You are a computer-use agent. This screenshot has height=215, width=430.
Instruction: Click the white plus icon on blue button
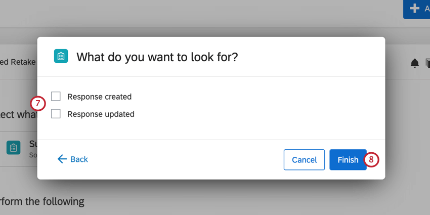pos(415,9)
